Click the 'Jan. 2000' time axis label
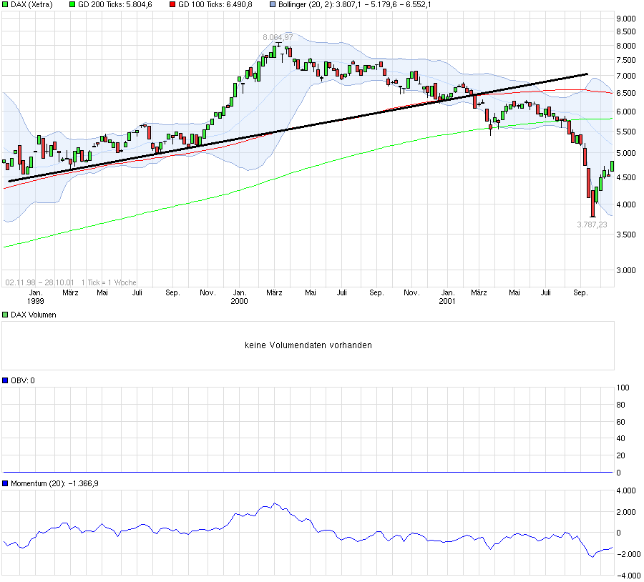This screenshot has width=644, height=582. [x=240, y=297]
